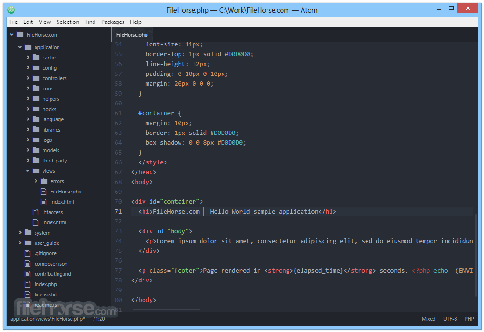Image resolution: width=484 pixels, height=332 pixels.
Task: Expand the cache folder chevron
Action: click(28, 57)
